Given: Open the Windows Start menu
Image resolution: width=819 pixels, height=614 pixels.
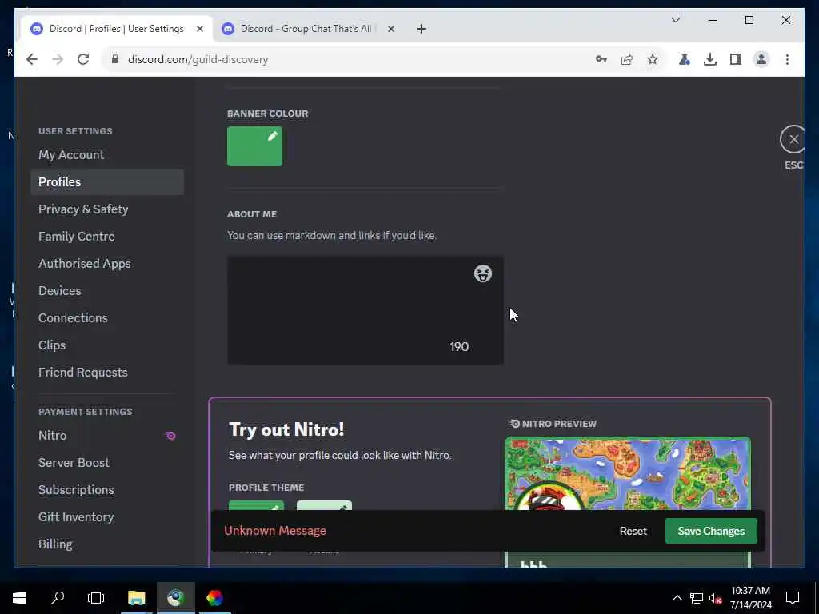Looking at the screenshot, I should [19, 598].
